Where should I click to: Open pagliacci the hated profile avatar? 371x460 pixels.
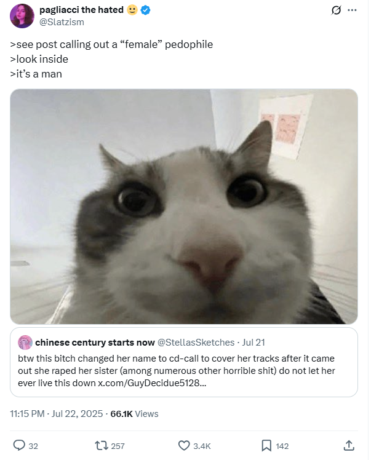tap(22, 16)
